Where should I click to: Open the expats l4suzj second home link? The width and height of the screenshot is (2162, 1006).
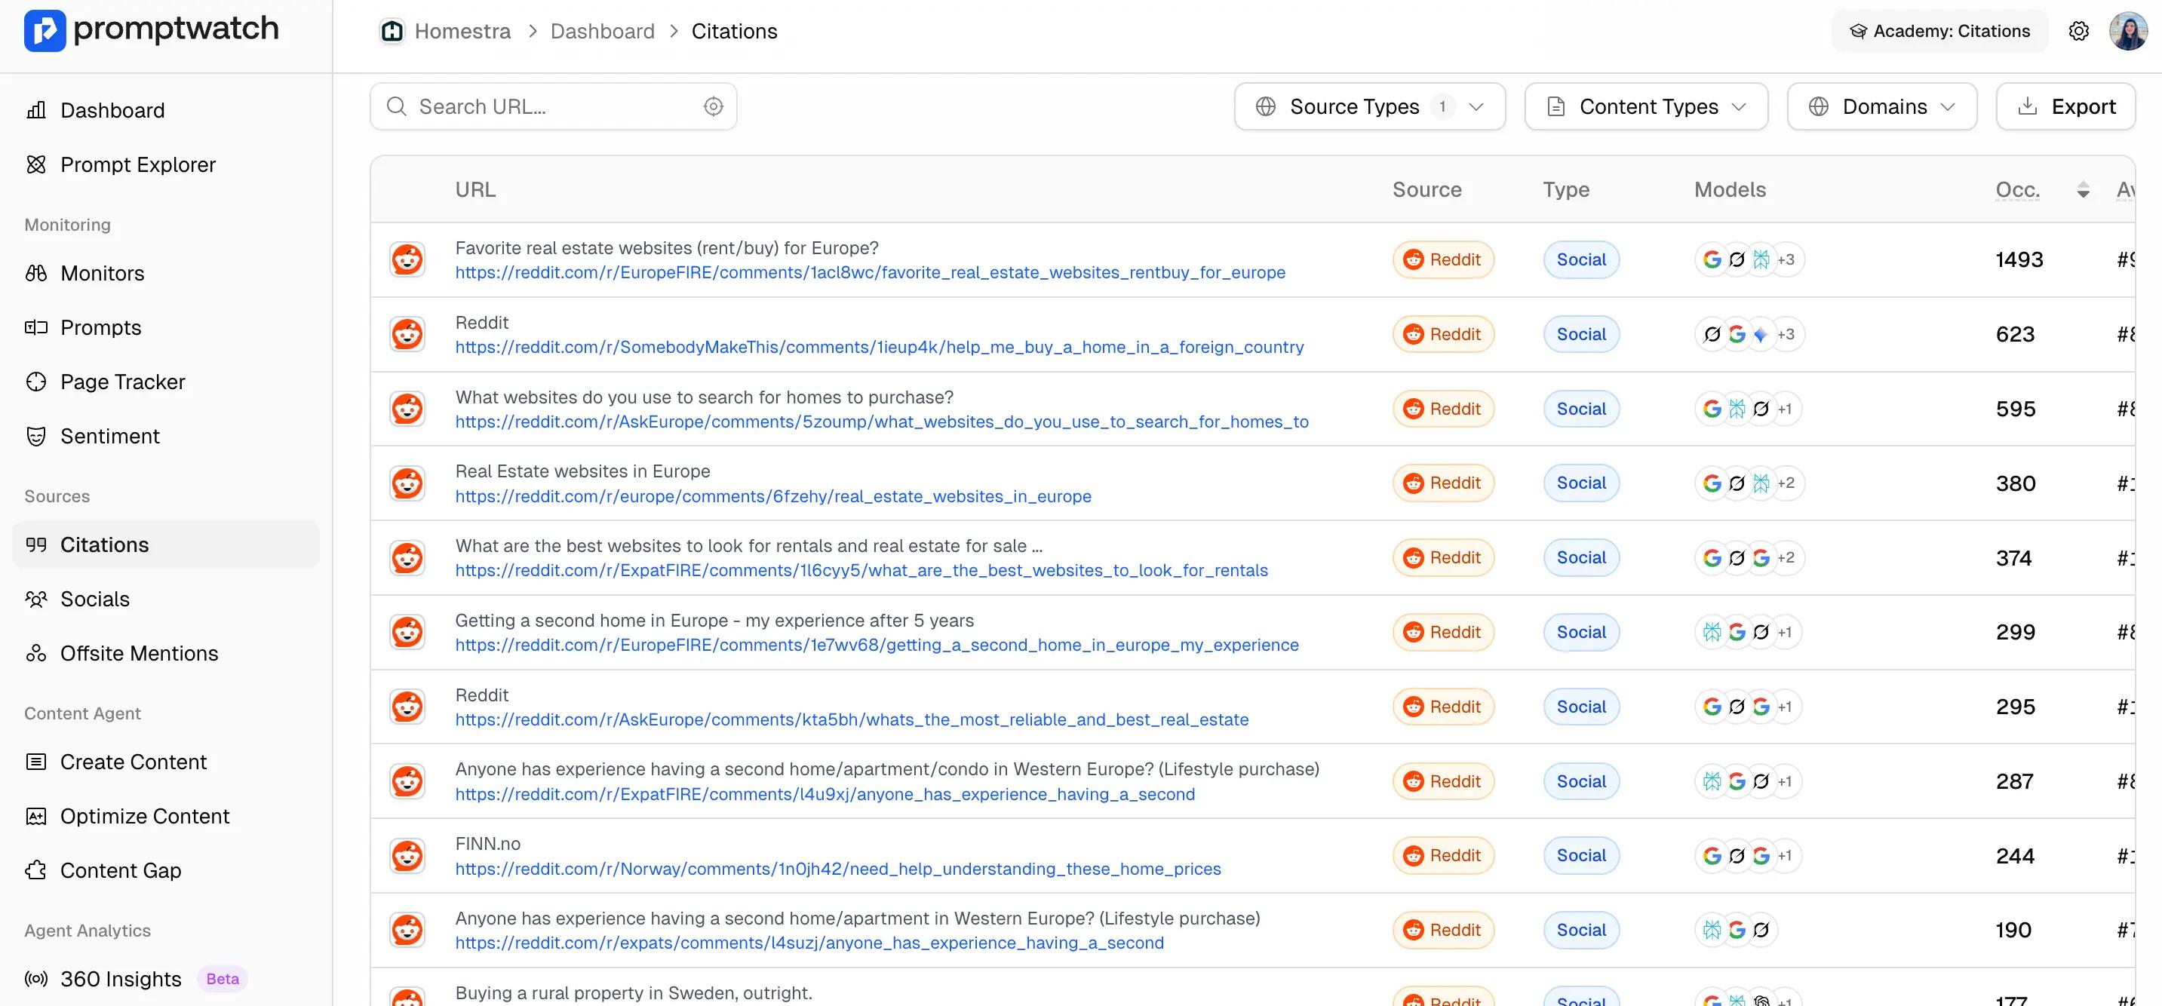pyautogui.click(x=809, y=943)
